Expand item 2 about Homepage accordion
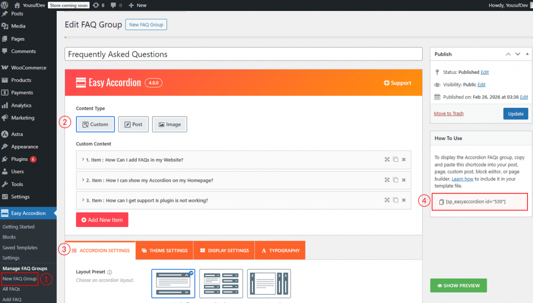The width and height of the screenshot is (533, 303). (83, 180)
